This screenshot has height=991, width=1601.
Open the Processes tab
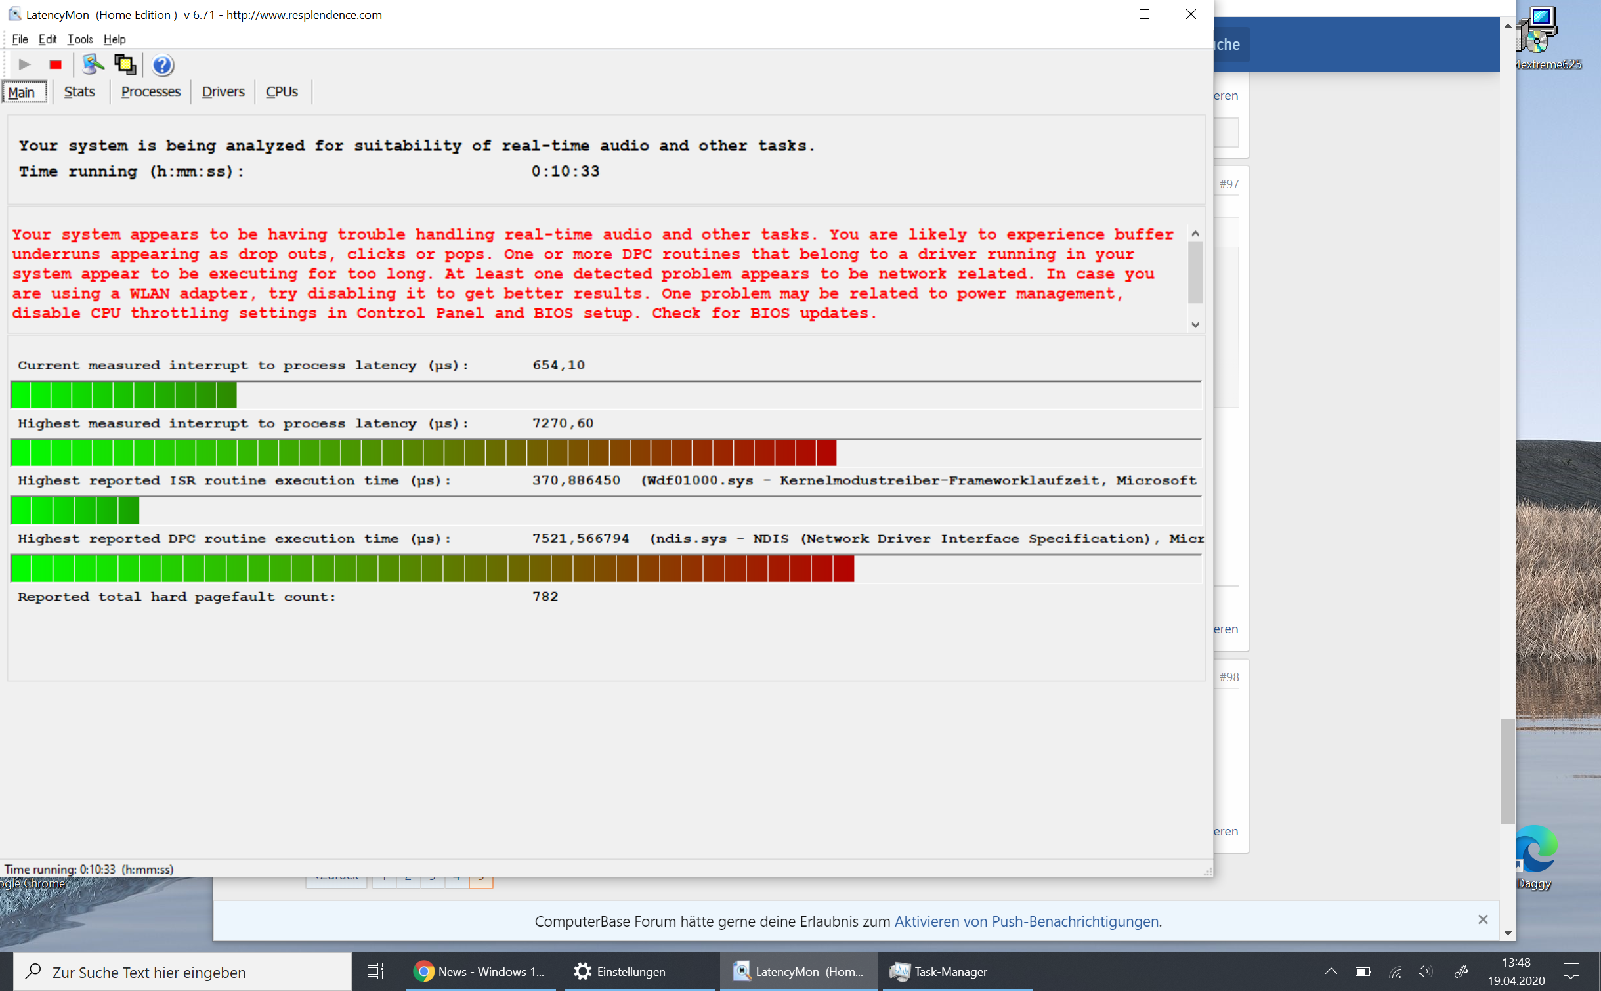(x=150, y=92)
